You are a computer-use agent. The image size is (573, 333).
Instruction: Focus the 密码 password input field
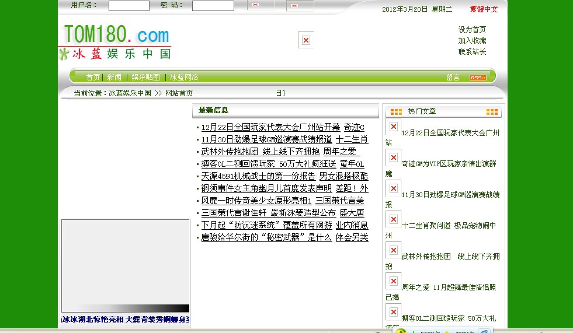coord(213,6)
